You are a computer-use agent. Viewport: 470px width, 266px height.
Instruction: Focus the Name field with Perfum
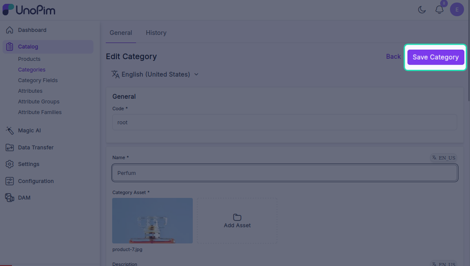(x=284, y=173)
